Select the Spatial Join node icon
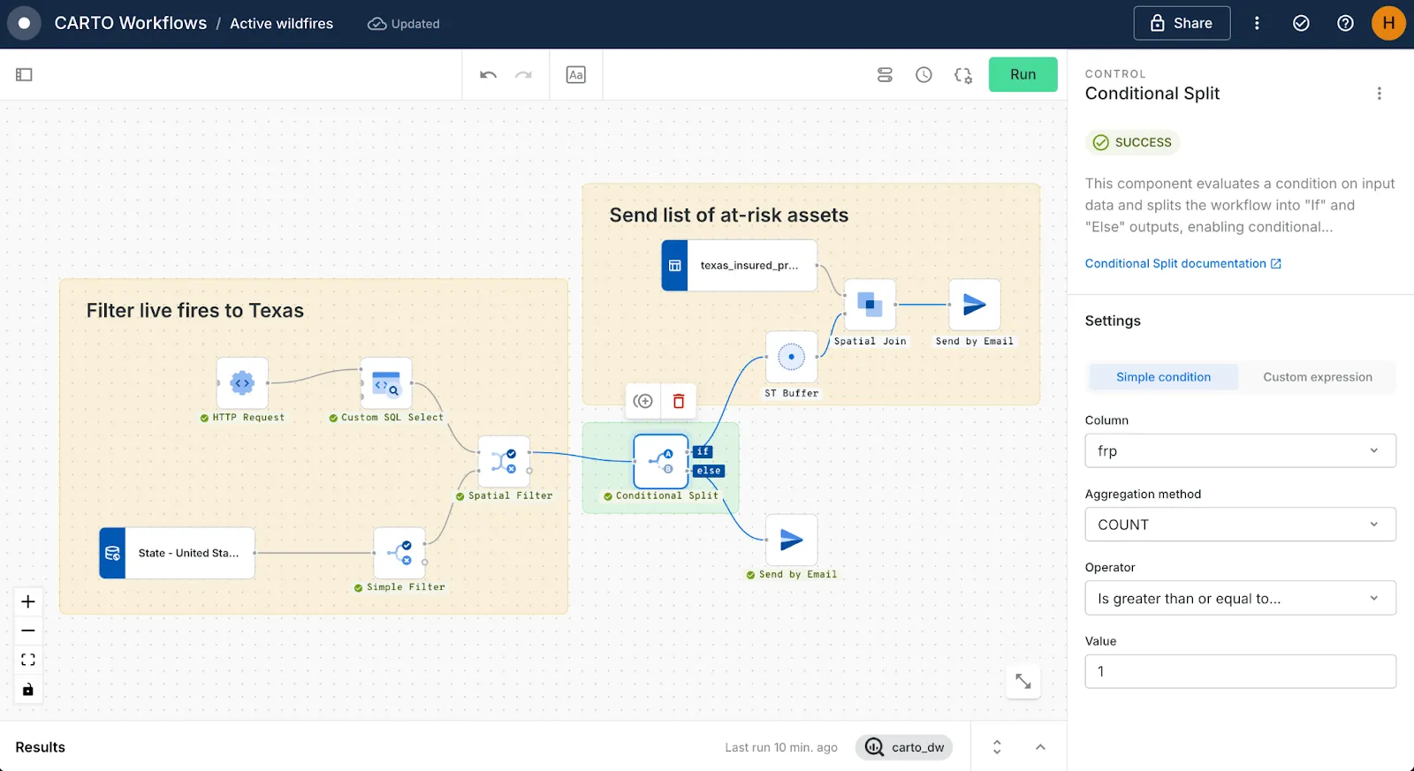 [870, 305]
